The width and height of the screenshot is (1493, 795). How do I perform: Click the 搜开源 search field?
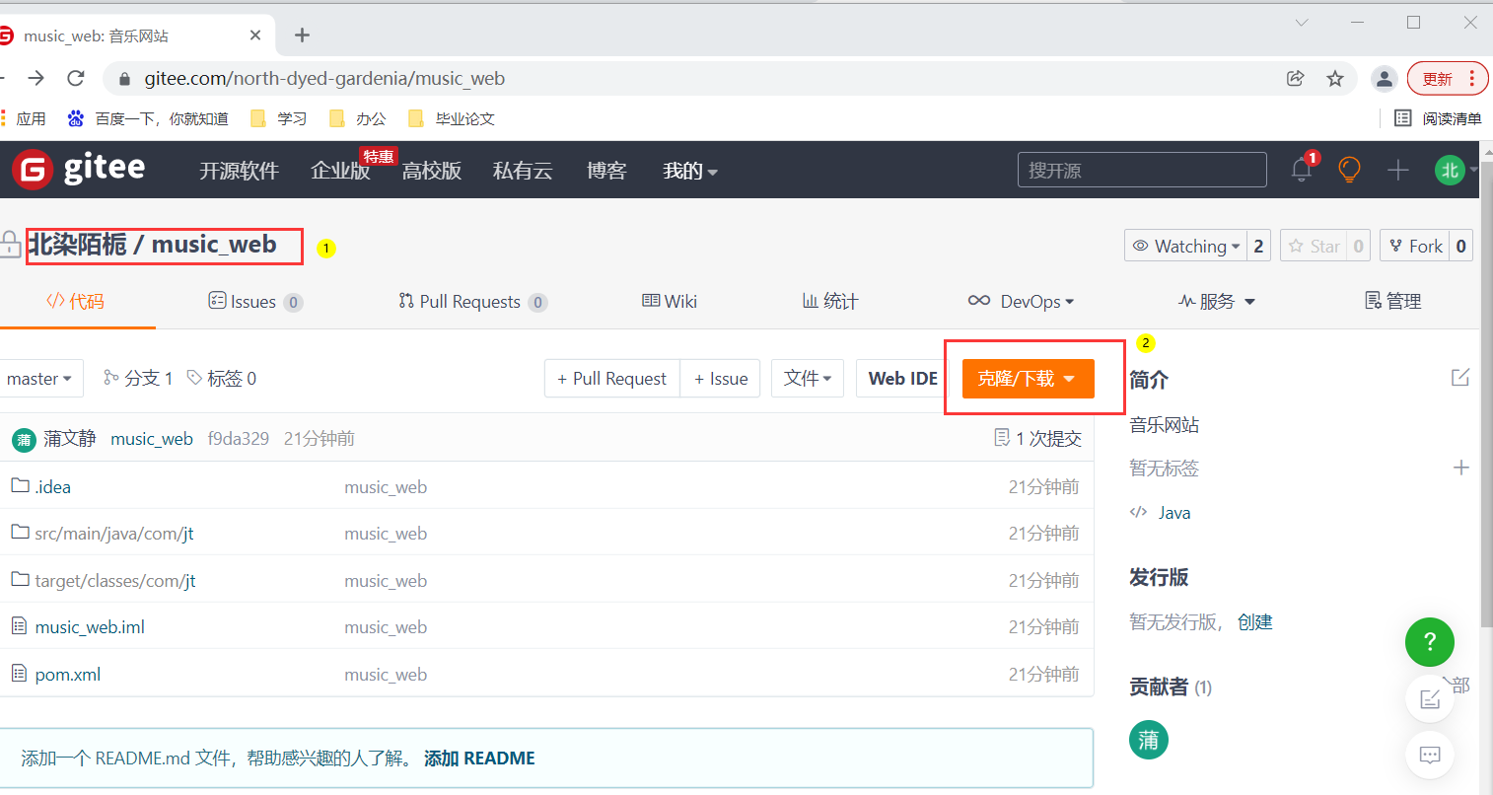1142,170
